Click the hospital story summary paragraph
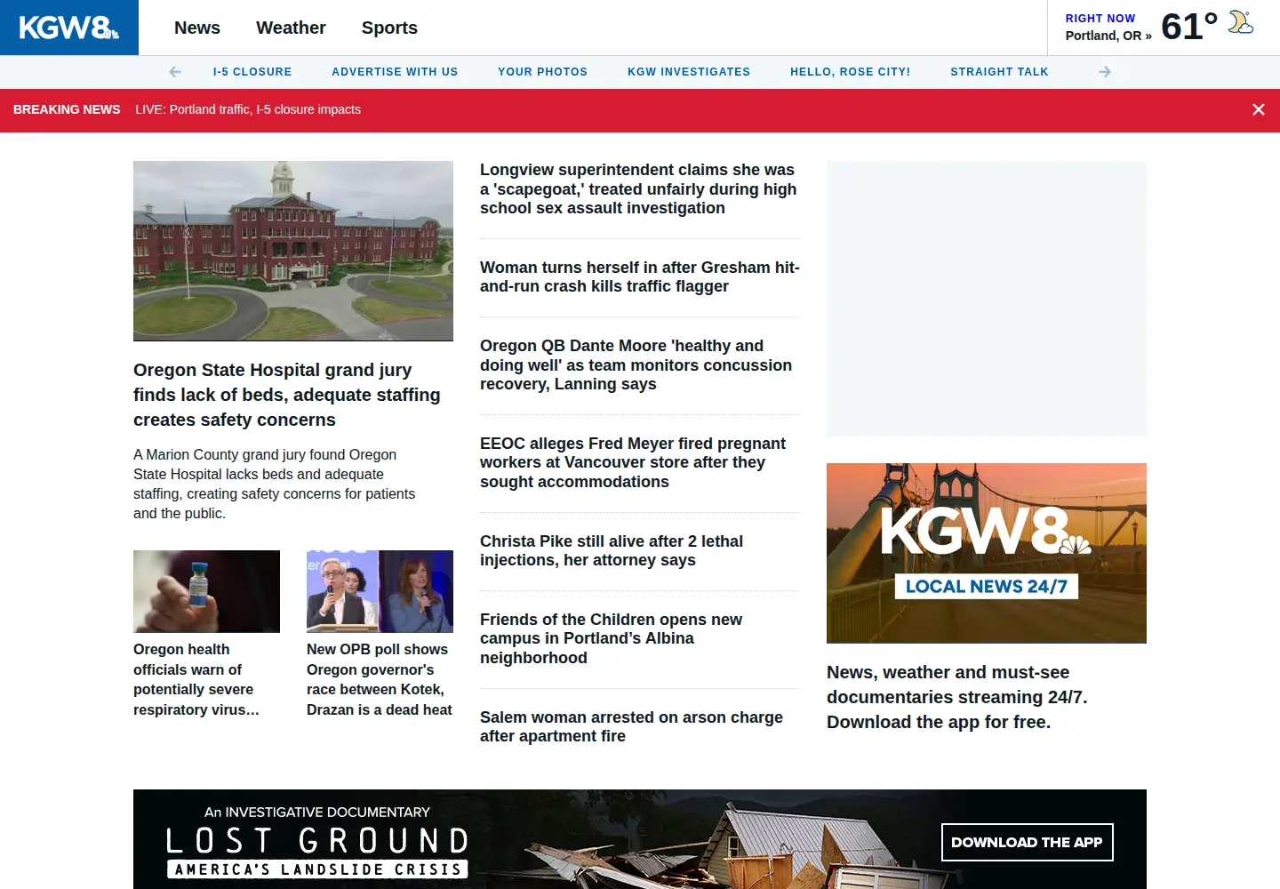Viewport: 1280px width, 889px height. (x=274, y=484)
